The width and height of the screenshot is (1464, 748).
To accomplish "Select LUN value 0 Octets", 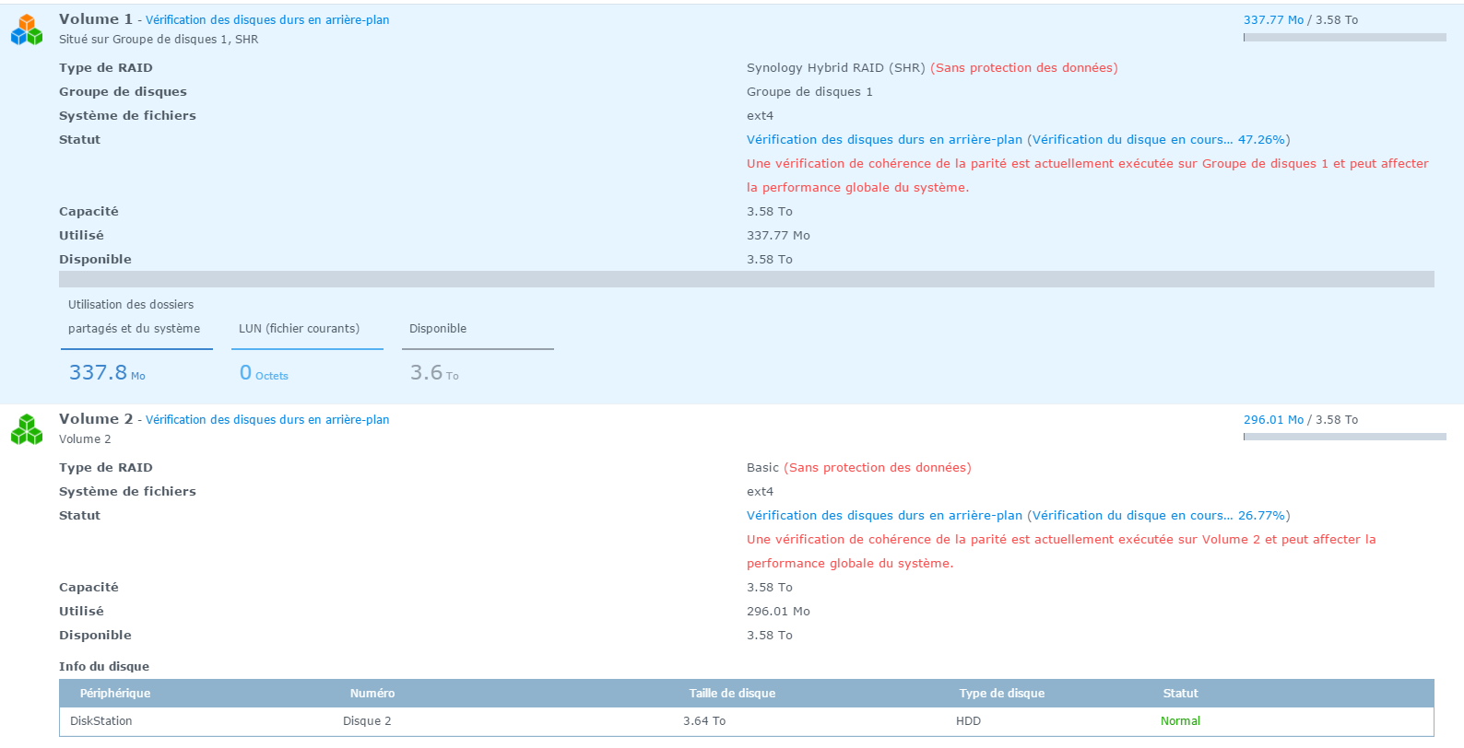I will pos(264,373).
